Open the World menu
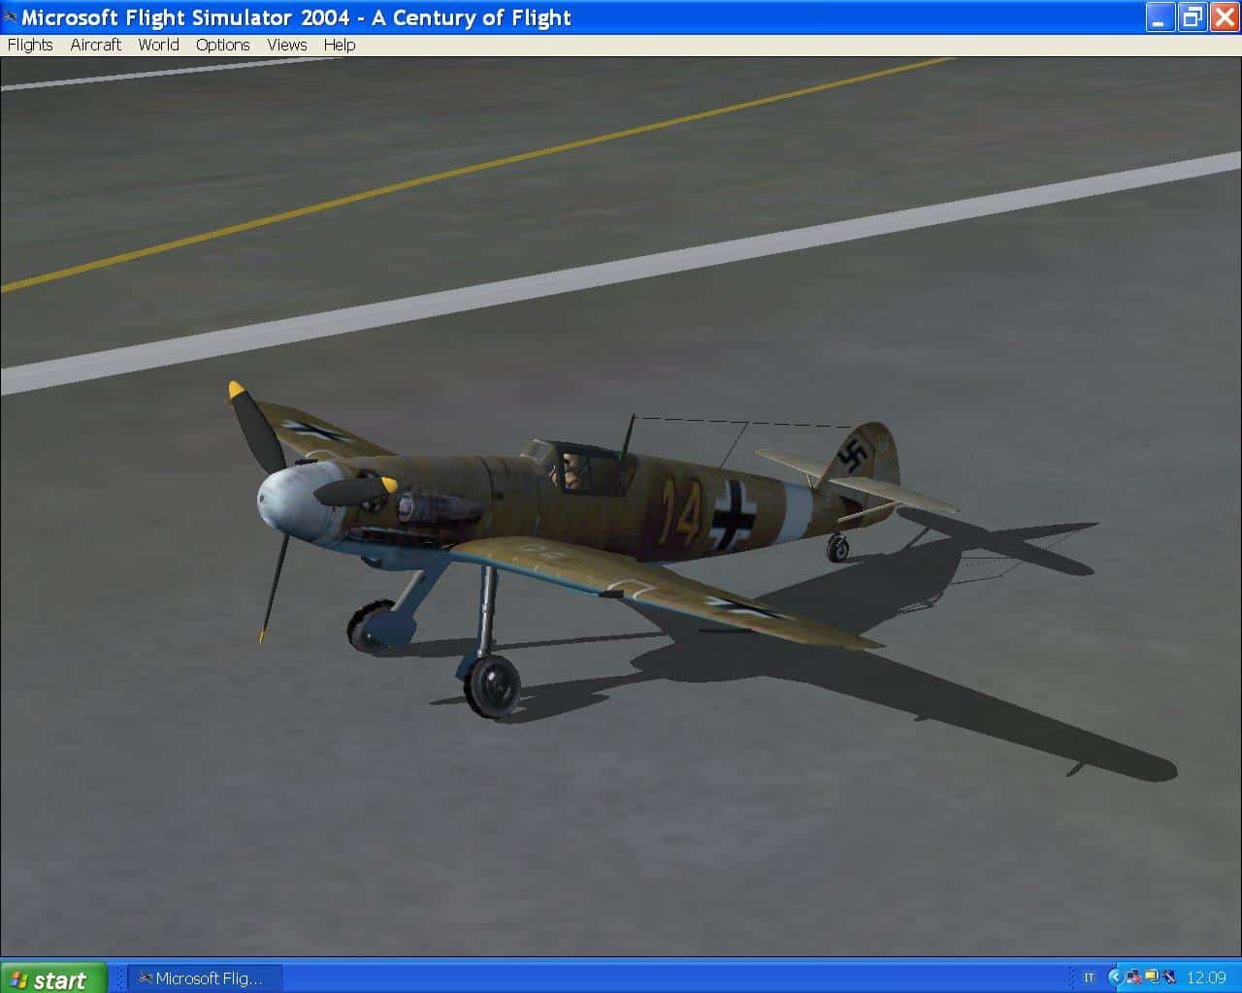 [157, 45]
